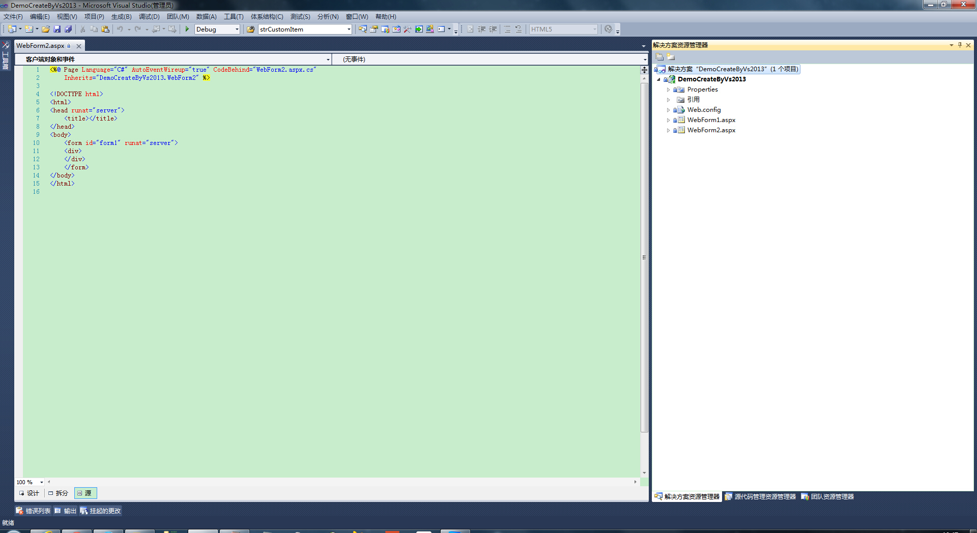
Task: Save the current file with the floppy icon
Action: coord(57,29)
